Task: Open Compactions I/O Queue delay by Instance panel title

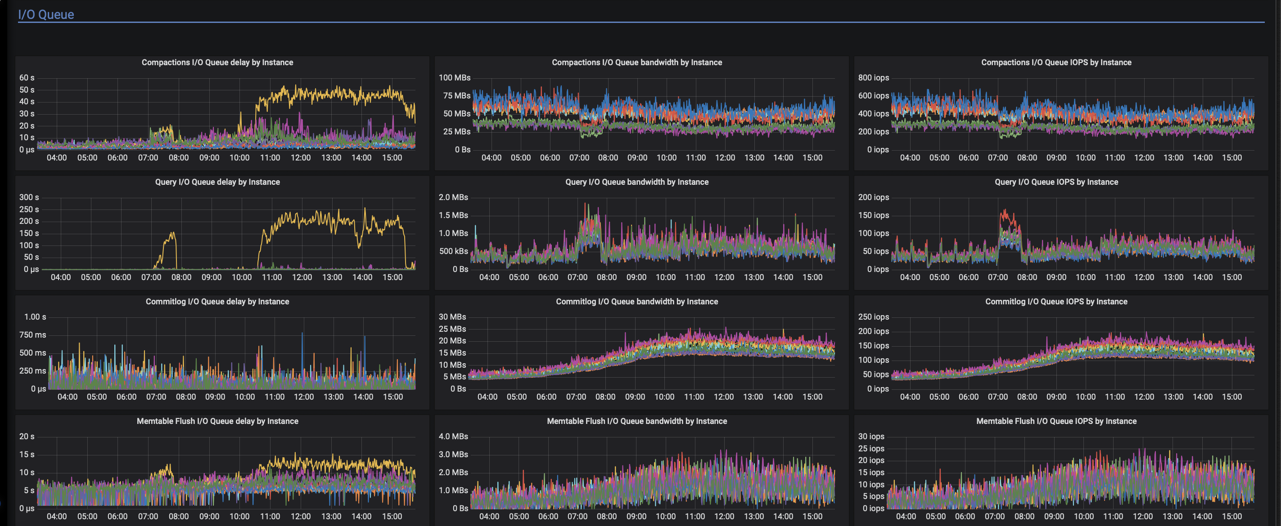Action: (217, 62)
